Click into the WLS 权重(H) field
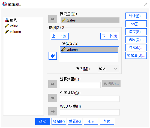This screenshot has height=128, width=150. pyautogui.click(x=90, y=112)
